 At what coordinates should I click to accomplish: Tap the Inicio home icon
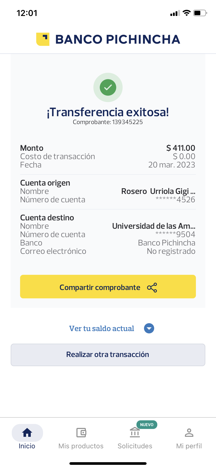[x=27, y=433]
